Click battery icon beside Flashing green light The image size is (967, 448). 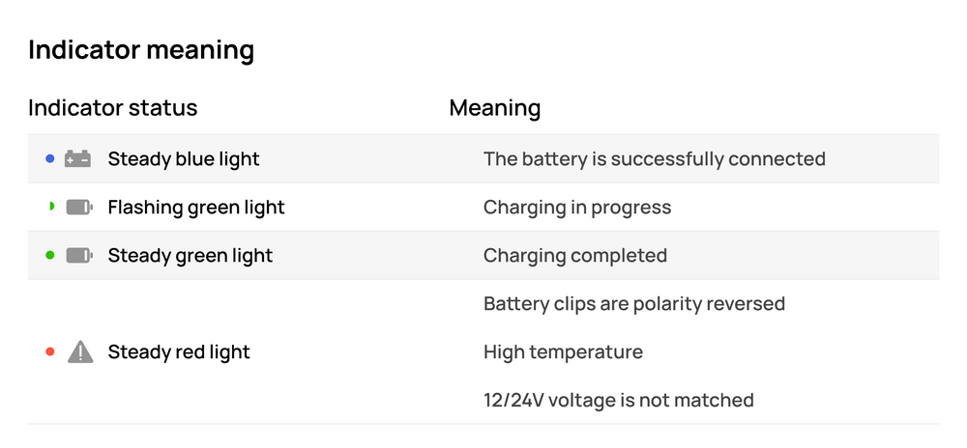point(79,208)
